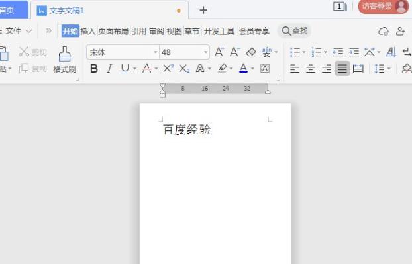Click the Cut (剪切) scissors button
The width and height of the screenshot is (412, 264).
tap(32, 52)
